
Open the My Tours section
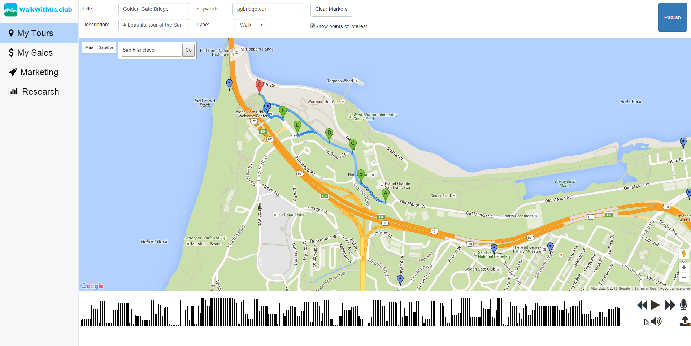(x=39, y=33)
